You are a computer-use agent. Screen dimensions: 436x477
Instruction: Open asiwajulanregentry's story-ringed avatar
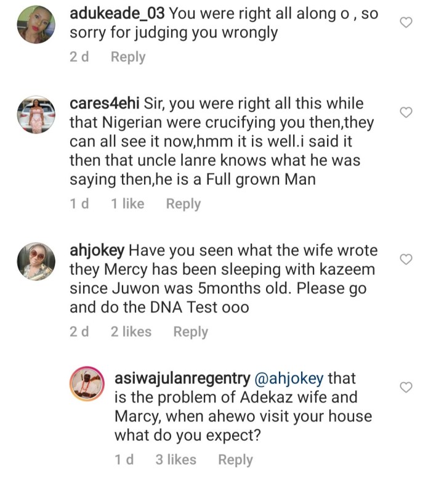coord(87,383)
